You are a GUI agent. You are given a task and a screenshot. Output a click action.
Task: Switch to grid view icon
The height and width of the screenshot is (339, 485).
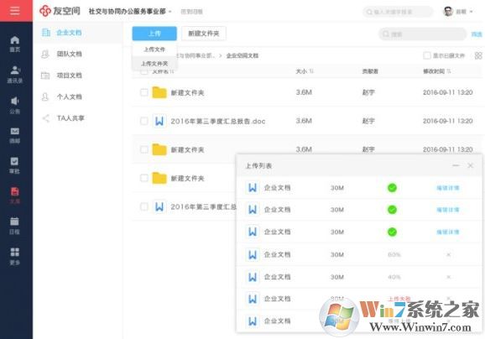478,55
